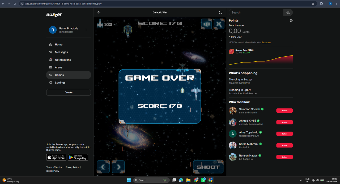The width and height of the screenshot is (340, 184).
Task: Open Arena in sidebar
Action: [x=69, y=67]
